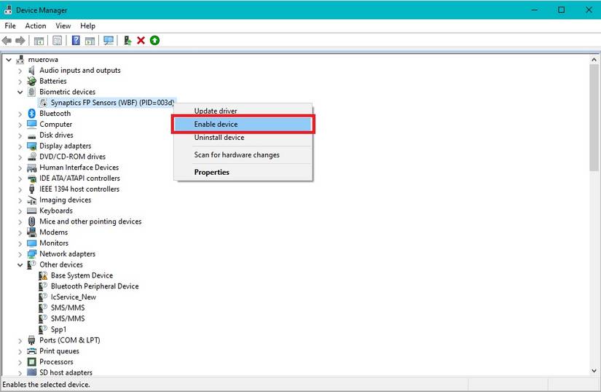The width and height of the screenshot is (601, 392).
Task: Select the IcService_New device entry
Action: click(x=73, y=297)
